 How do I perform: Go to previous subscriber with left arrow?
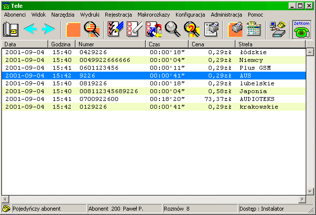coord(30,29)
